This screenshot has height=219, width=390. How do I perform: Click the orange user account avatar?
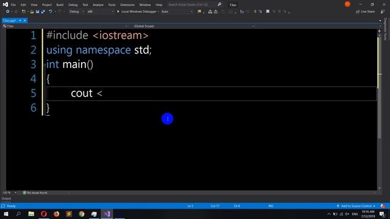347,4
